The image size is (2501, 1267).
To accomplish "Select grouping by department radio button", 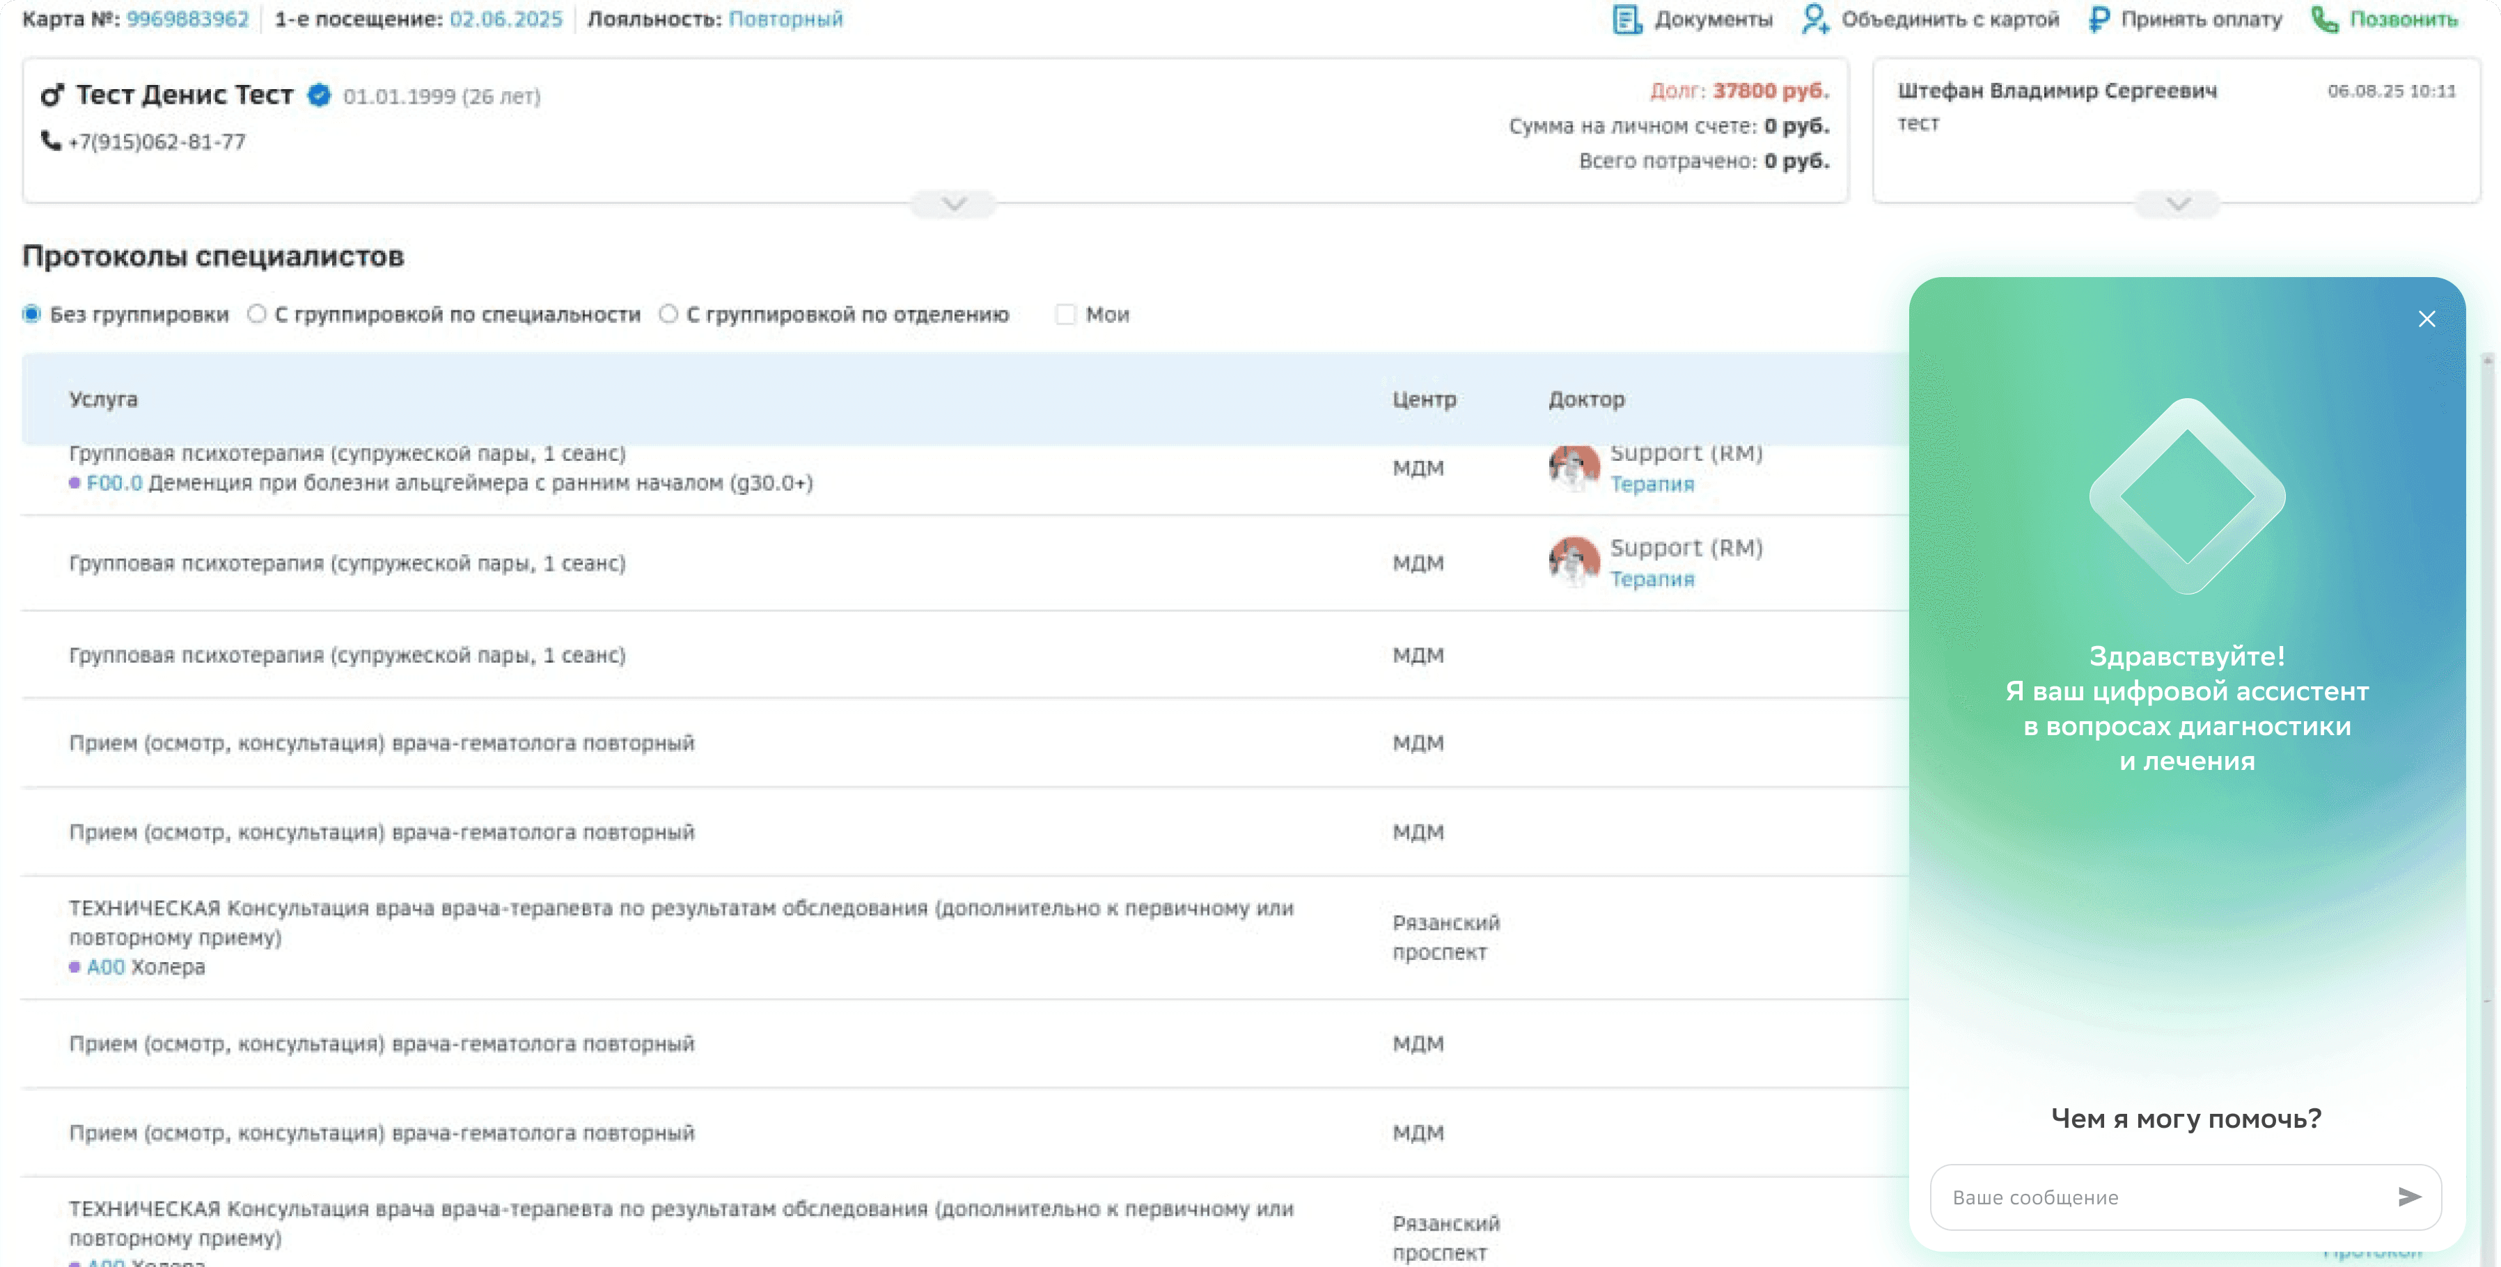I will point(668,315).
